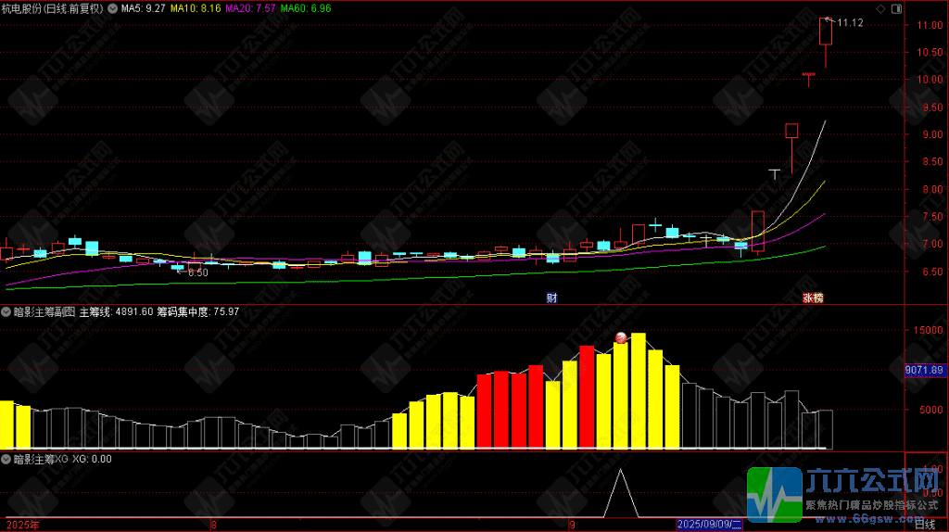The height and width of the screenshot is (532, 949).
Task: Click the 2025/09/09/二 date marker
Action: [709, 525]
